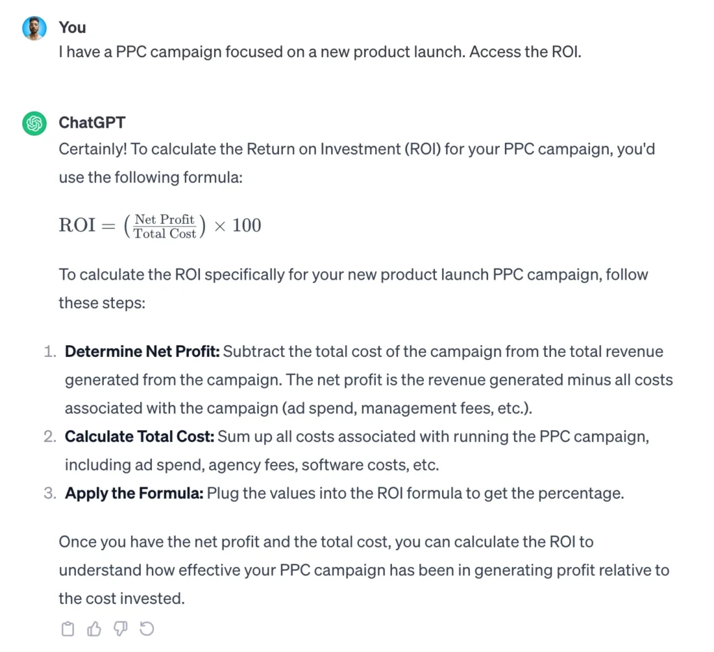Select the 'Certainly!' opening paragraph
This screenshot has width=714, height=652.
357,162
